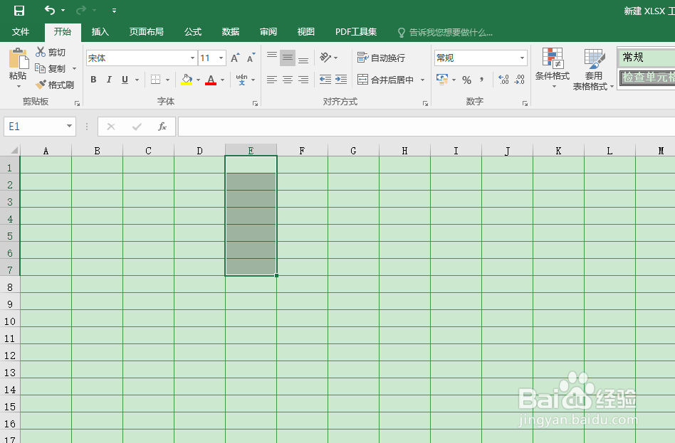This screenshot has height=443, width=675.
Task: Expand the 复制 dropdown arrow
Action: click(74, 68)
